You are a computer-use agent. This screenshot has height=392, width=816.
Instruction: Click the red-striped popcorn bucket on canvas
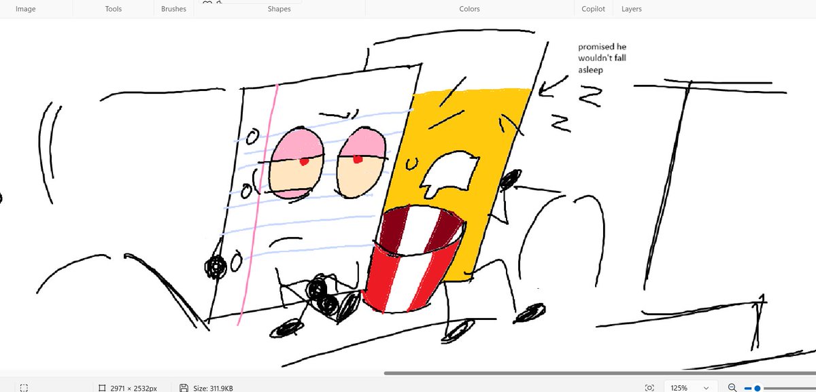414,260
